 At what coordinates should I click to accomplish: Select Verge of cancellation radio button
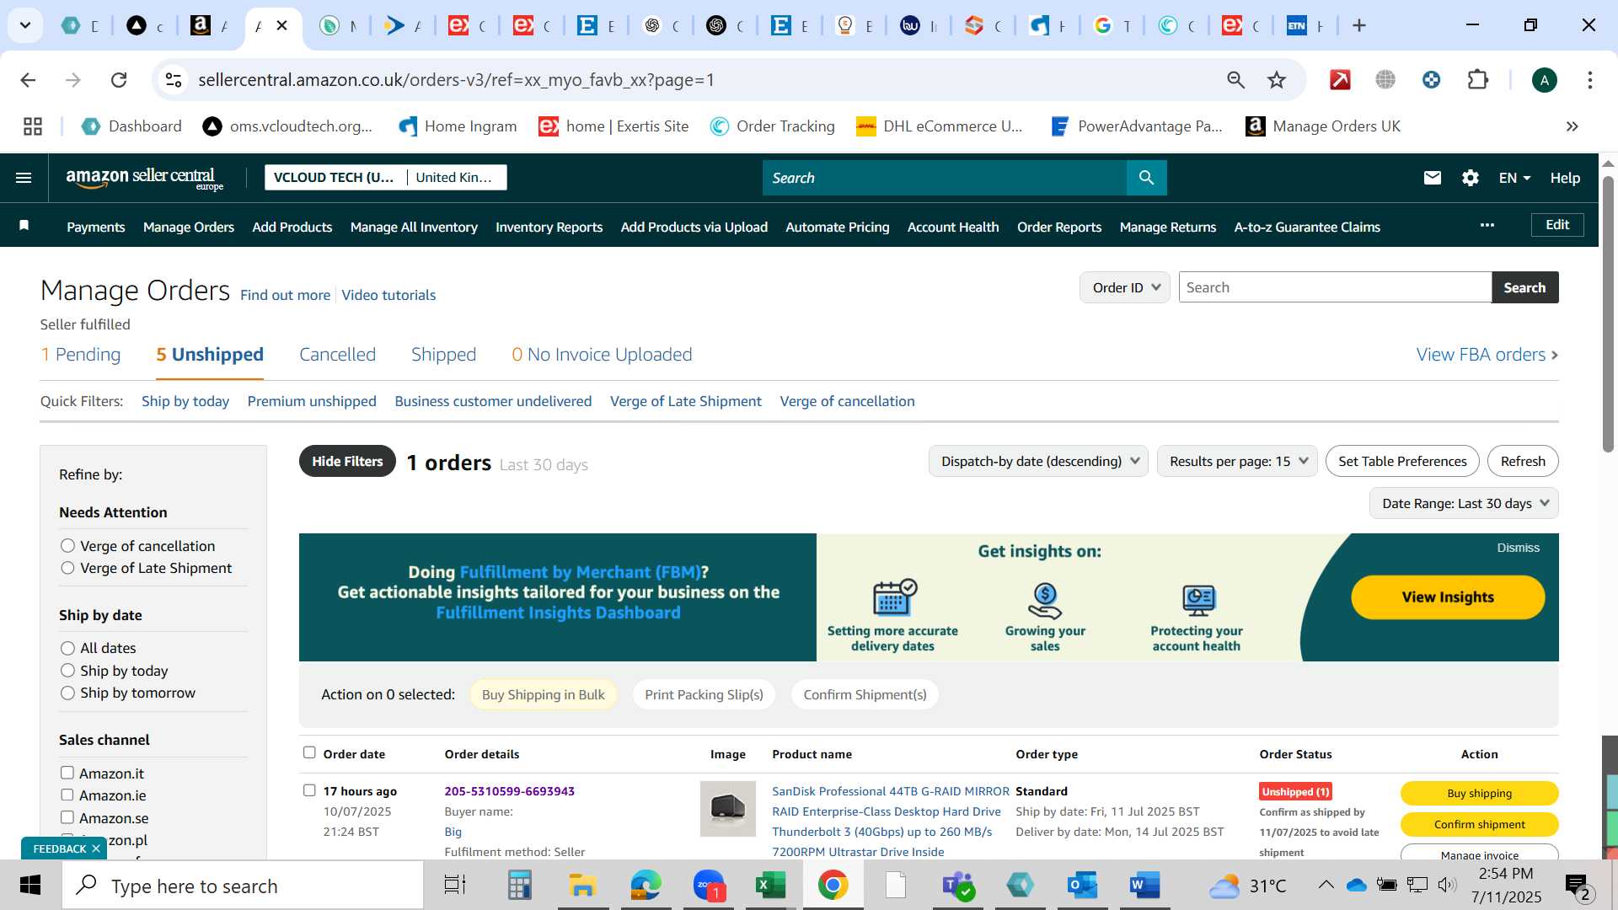click(x=67, y=546)
